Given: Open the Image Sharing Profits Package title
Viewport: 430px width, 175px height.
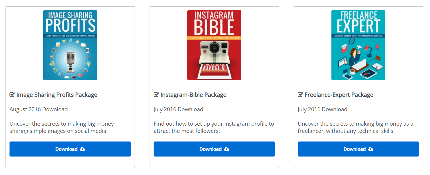Looking at the screenshot, I should click(x=57, y=95).
